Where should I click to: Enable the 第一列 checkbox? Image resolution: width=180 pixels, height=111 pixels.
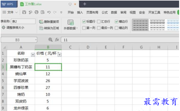tap(84, 28)
